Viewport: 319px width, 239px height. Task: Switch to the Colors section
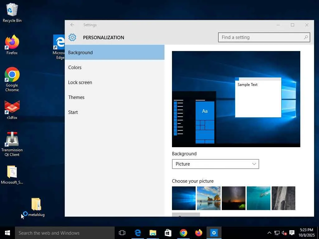(x=75, y=68)
